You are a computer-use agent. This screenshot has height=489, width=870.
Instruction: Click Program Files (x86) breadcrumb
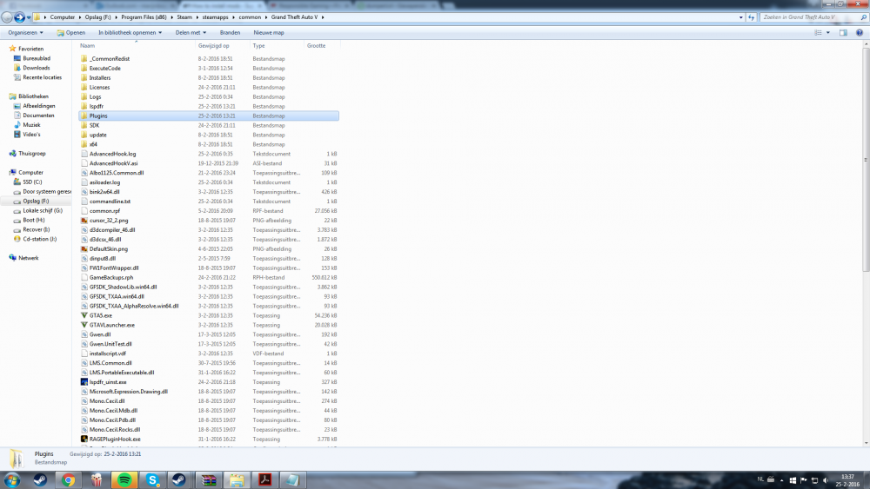pos(144,17)
